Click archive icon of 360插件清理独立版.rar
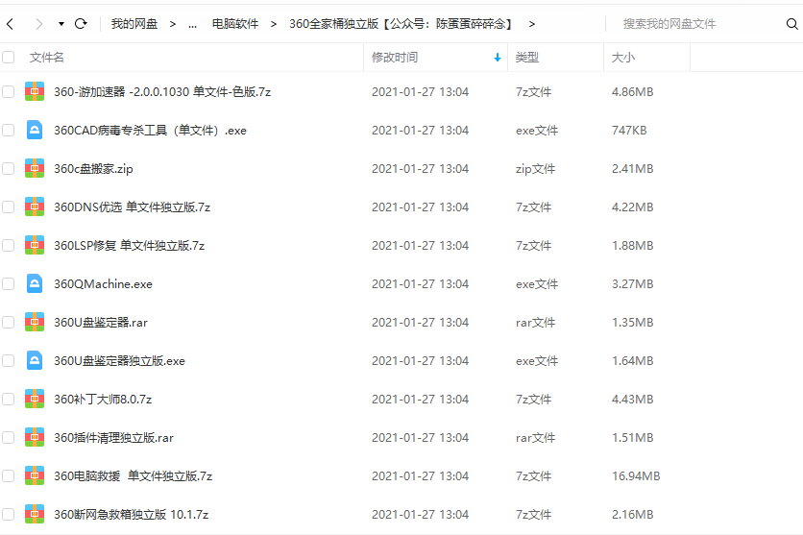This screenshot has width=803, height=535. tap(35, 437)
